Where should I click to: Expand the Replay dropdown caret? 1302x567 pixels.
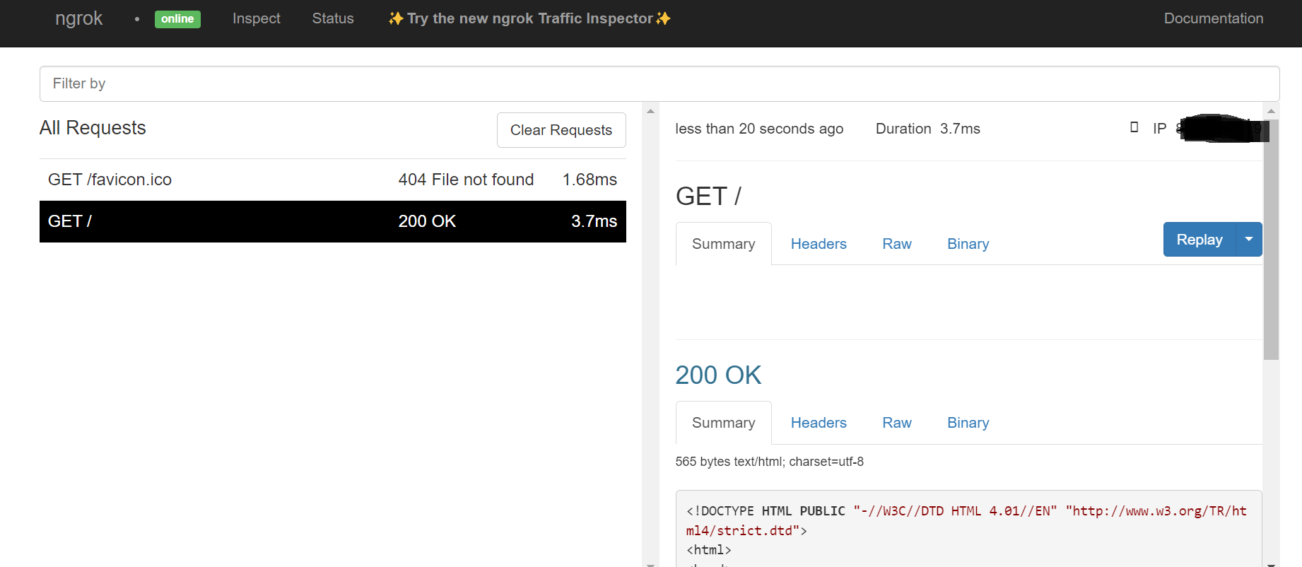(x=1249, y=240)
